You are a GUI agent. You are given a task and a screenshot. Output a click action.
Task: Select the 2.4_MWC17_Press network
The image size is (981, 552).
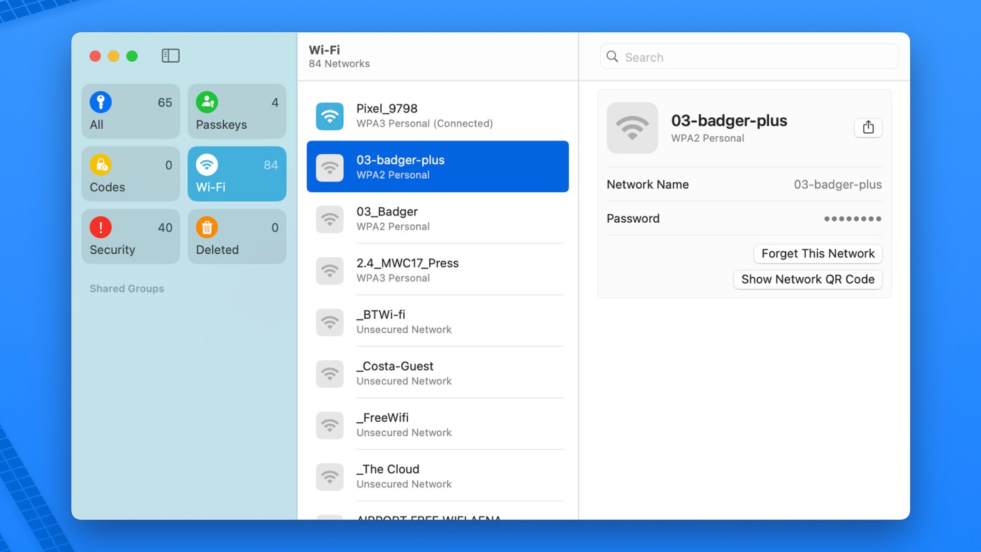[x=437, y=270]
